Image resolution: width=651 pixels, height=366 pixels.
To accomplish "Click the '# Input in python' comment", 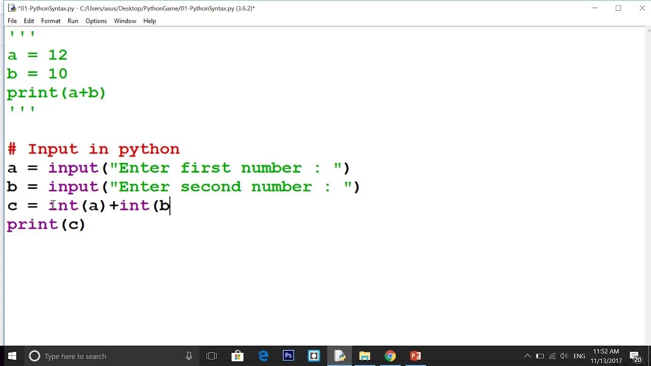I will click(x=94, y=149).
